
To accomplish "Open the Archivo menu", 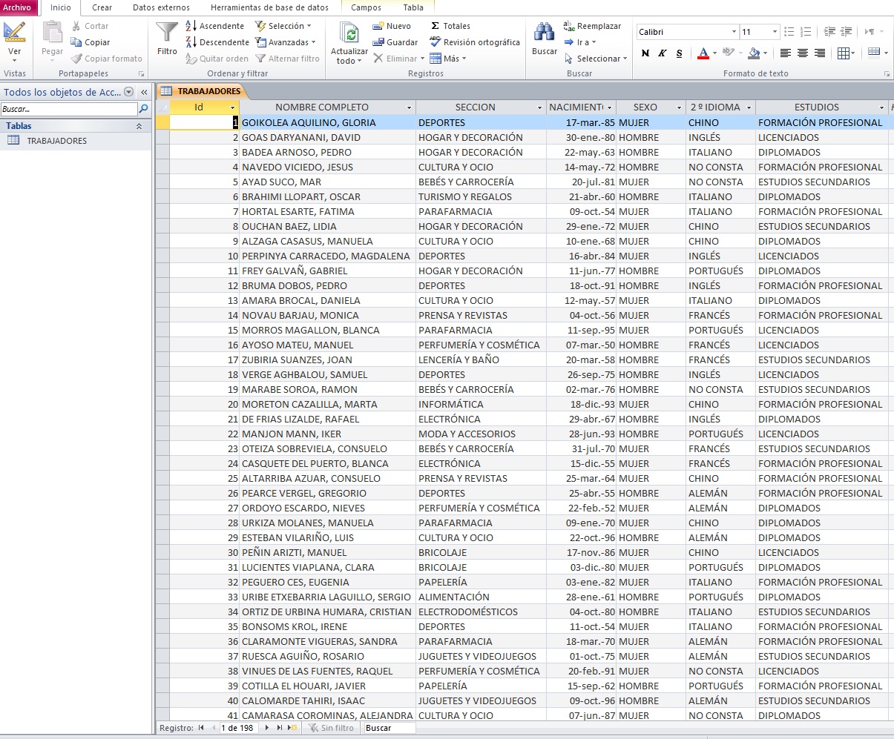I will (x=18, y=8).
